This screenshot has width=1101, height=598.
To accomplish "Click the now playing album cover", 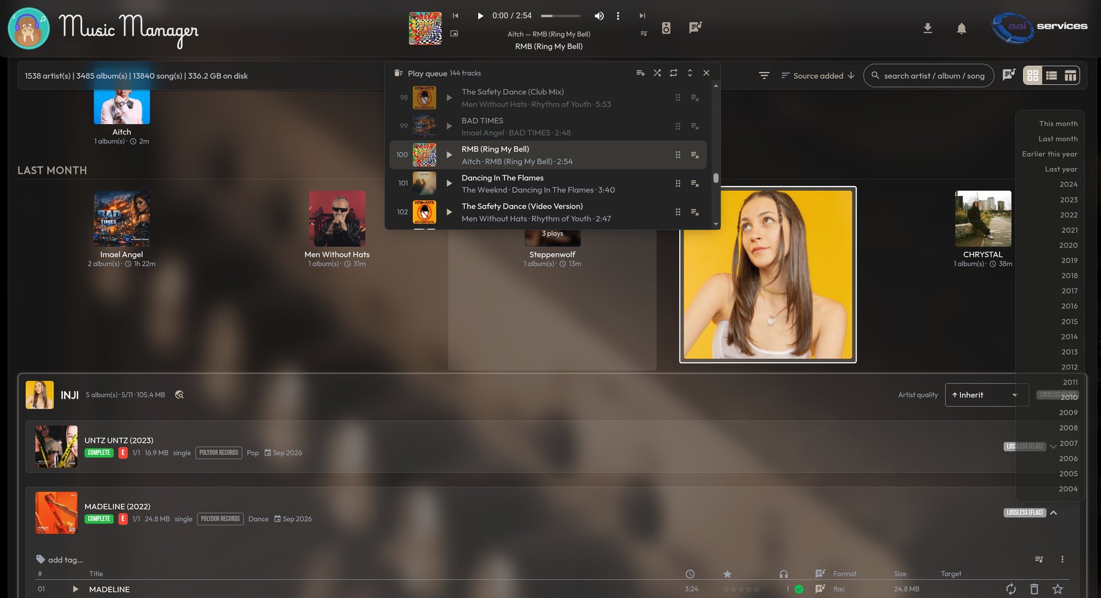I will click(425, 28).
